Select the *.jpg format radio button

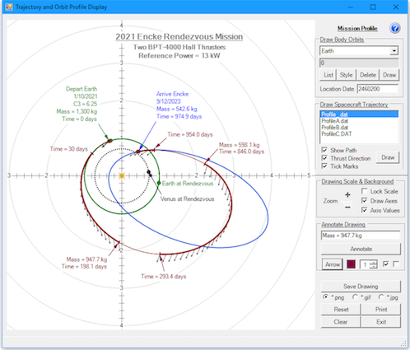(x=381, y=297)
